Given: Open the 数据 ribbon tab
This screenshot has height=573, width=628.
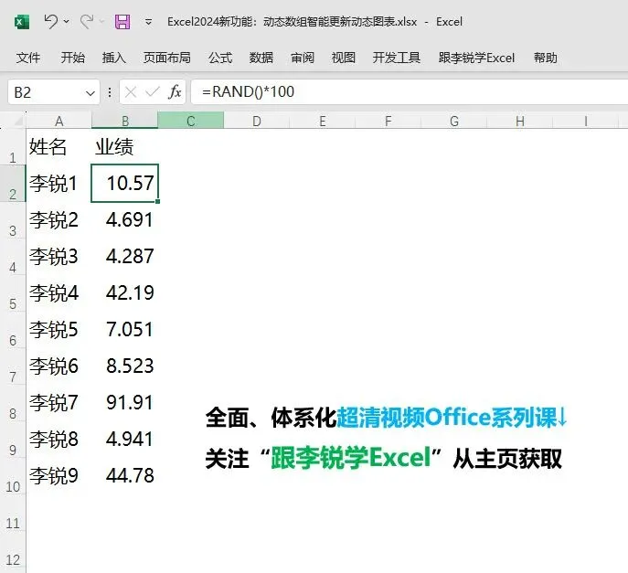Looking at the screenshot, I should click(x=261, y=58).
